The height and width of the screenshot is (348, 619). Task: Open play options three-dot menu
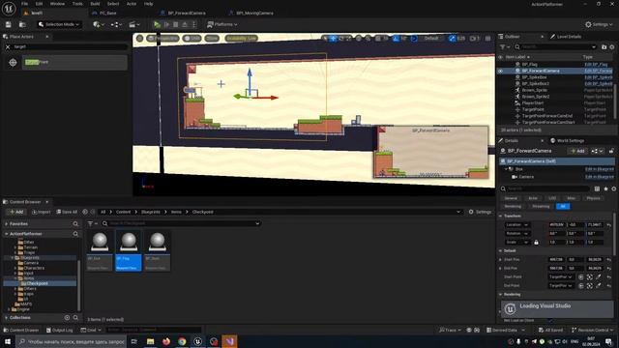tap(193, 24)
